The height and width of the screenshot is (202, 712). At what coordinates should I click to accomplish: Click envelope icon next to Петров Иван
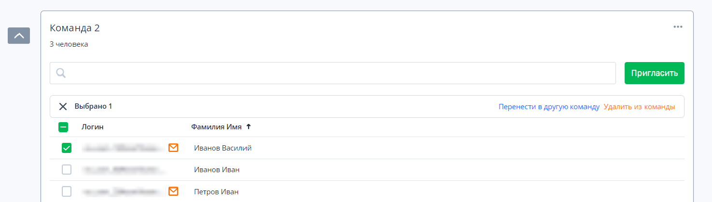[173, 191]
